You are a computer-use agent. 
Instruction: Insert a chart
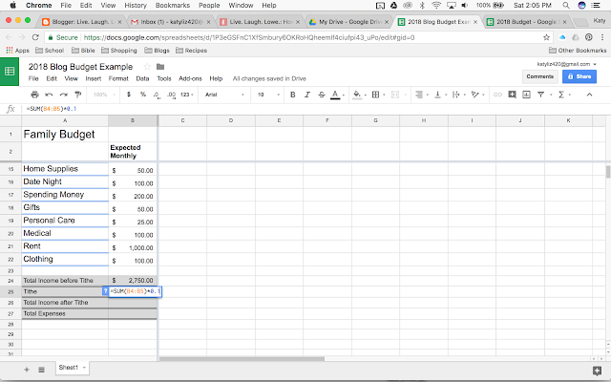(526, 95)
